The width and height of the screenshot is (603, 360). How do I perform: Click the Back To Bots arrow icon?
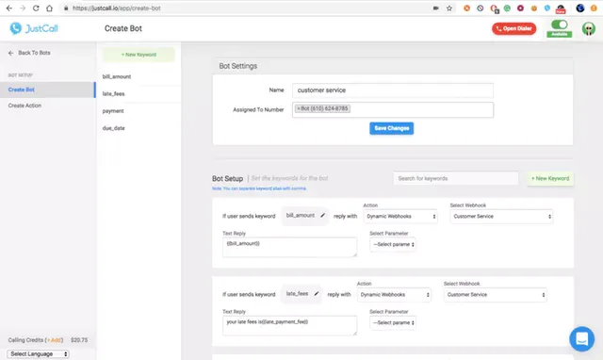10,53
